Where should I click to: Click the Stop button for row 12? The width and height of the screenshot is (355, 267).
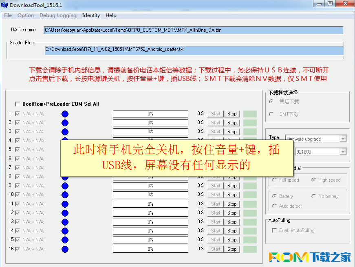232,213
